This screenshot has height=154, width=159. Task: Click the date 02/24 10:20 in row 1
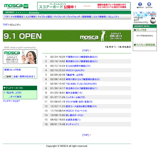pyautogui.click(x=58, y=57)
